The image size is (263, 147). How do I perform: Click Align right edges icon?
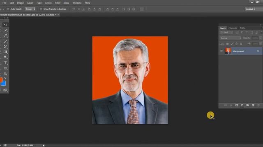click(99, 9)
